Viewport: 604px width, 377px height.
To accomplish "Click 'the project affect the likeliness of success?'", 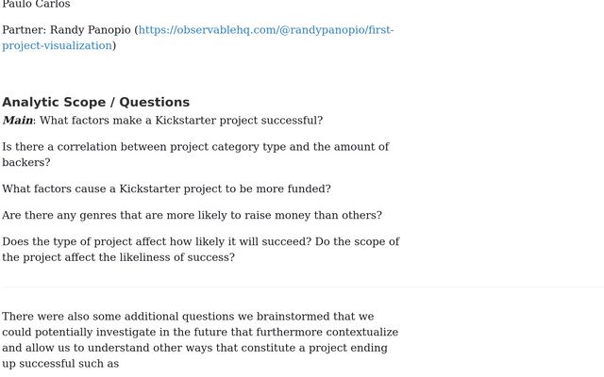I will (x=118, y=257).
